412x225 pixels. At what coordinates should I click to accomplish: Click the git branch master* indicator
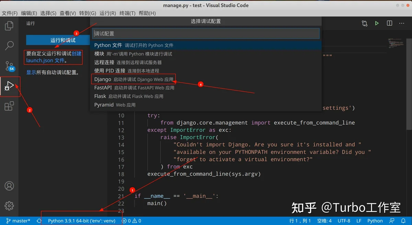pos(18,221)
